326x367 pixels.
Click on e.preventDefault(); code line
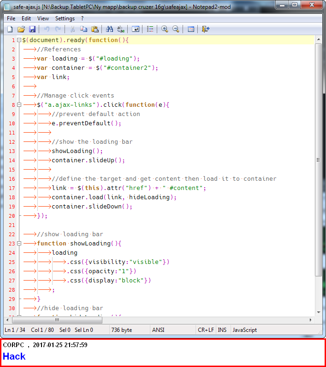86,123
